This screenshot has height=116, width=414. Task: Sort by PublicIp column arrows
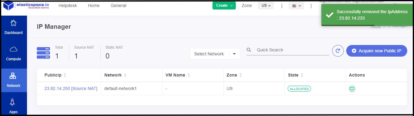tap(65, 75)
